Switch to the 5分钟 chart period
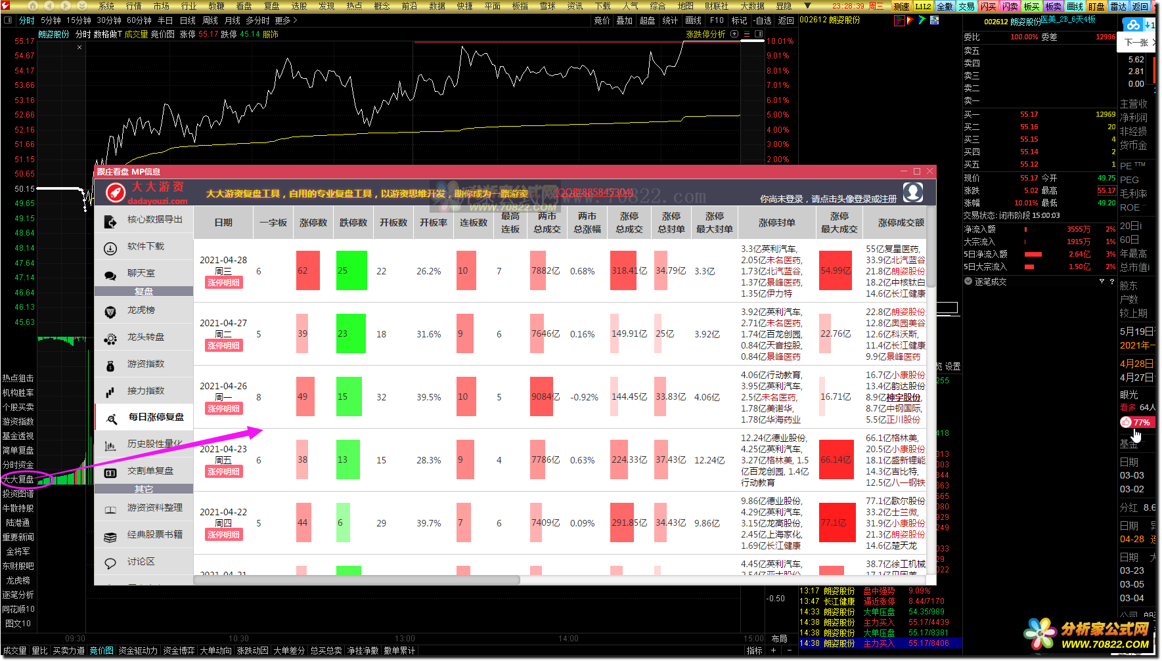 point(51,20)
